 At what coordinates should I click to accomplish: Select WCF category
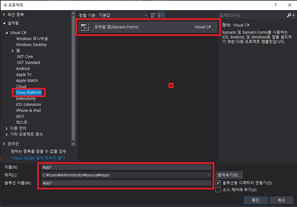20,117
